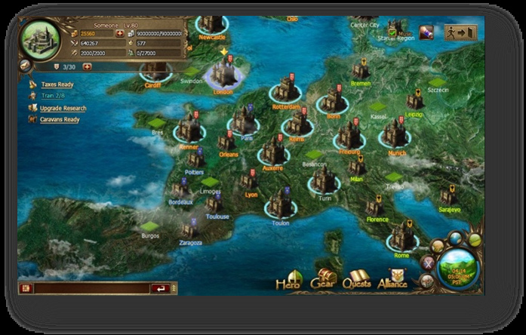Select the Turin castle
Screen dimensions: 526x335
324,181
